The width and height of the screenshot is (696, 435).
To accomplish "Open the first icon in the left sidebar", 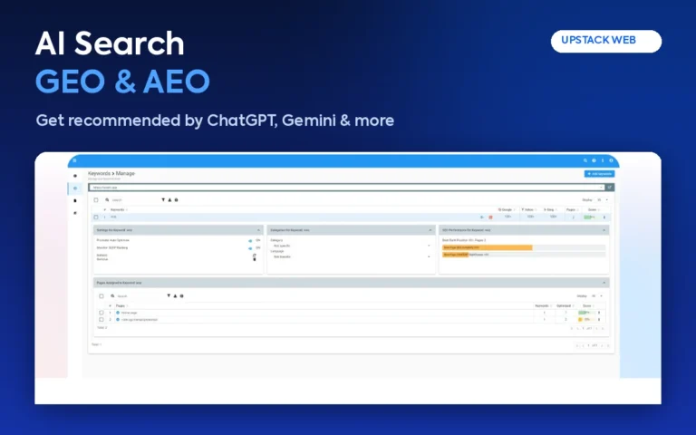I will click(x=75, y=176).
